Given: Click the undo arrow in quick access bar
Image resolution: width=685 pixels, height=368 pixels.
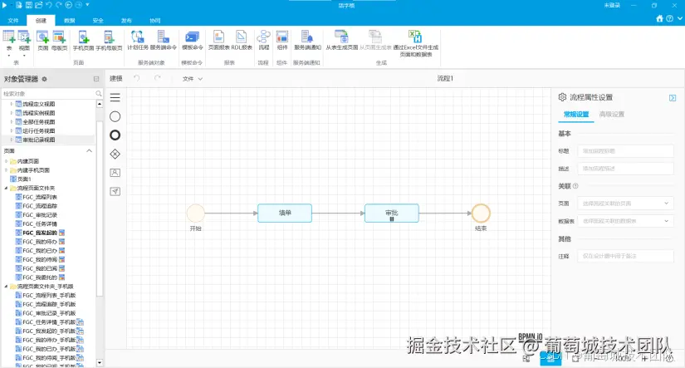Looking at the screenshot, I should click(48, 5).
